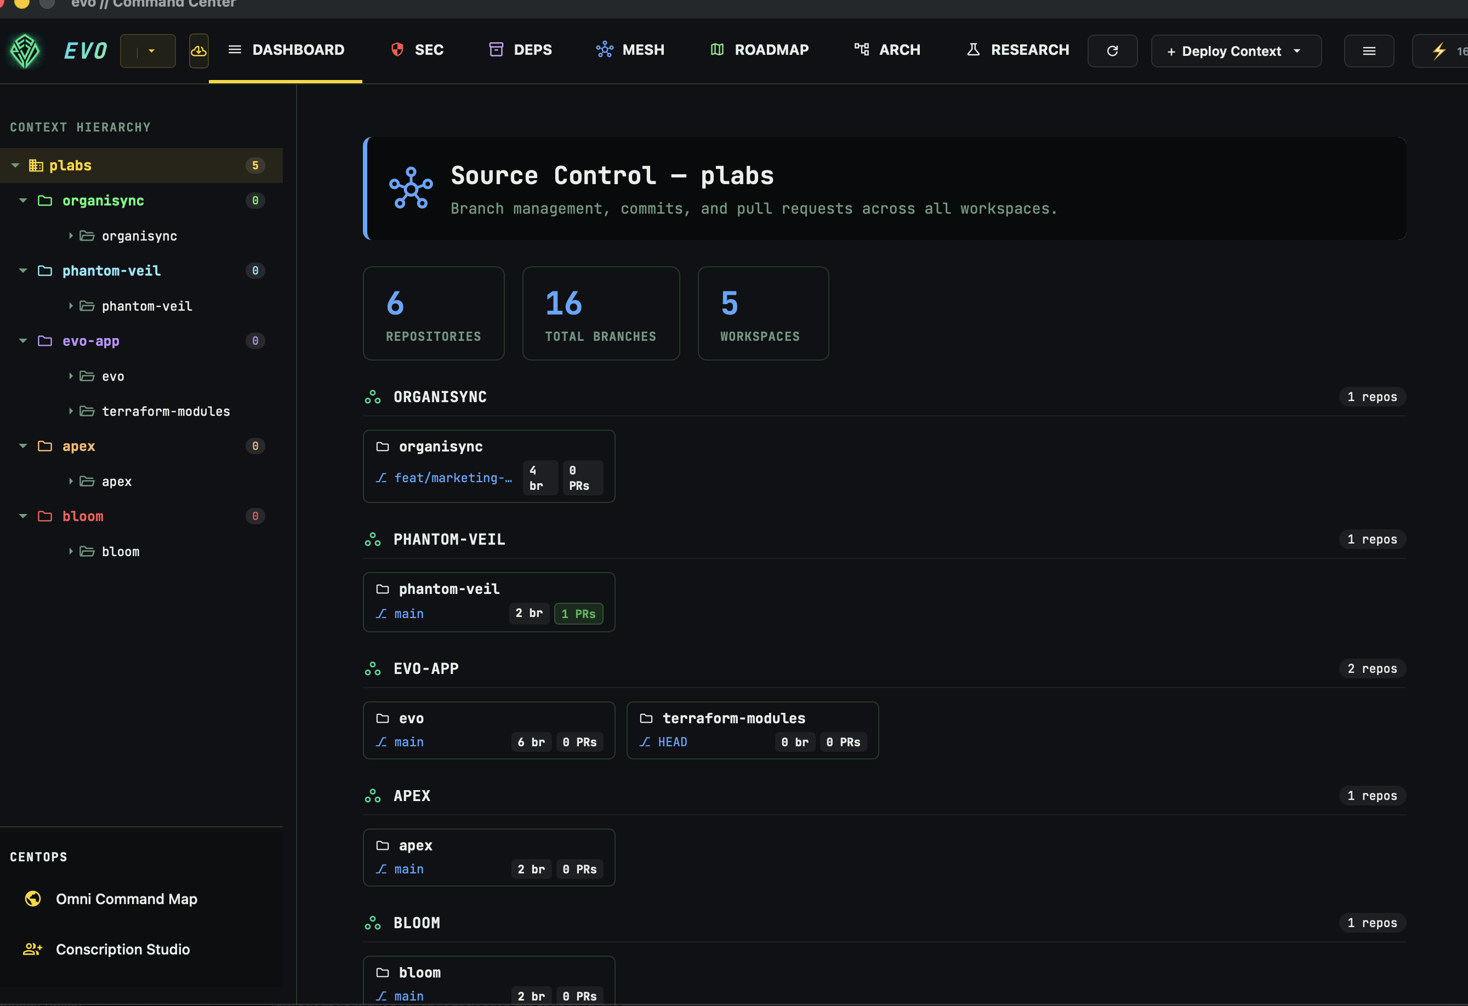Select terraform-modules in the hierarchy tree

(166, 411)
